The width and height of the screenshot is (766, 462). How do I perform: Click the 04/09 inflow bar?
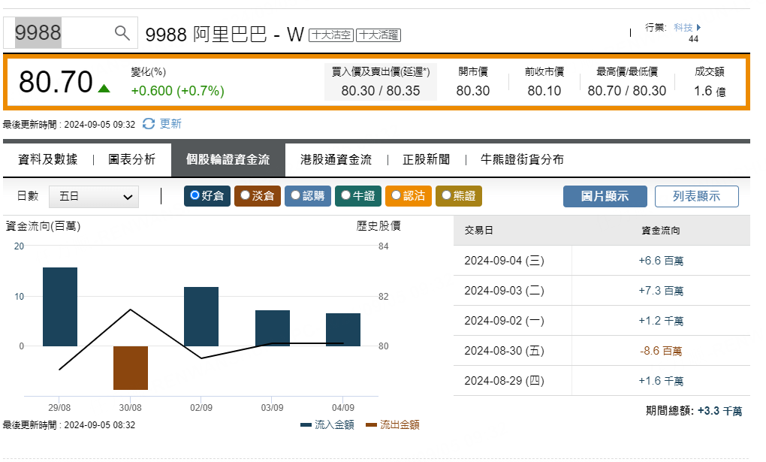[x=343, y=330]
